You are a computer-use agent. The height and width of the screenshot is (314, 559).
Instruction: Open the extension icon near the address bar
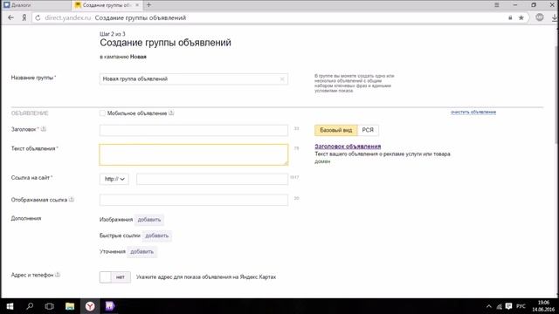coord(540,17)
